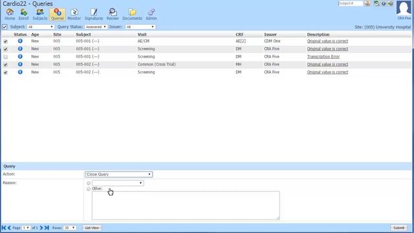Open the Subject filter dropdown

40,27
